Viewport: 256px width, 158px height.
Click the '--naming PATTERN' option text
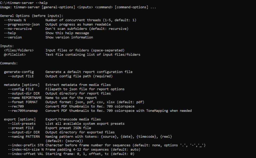tap(24, 136)
